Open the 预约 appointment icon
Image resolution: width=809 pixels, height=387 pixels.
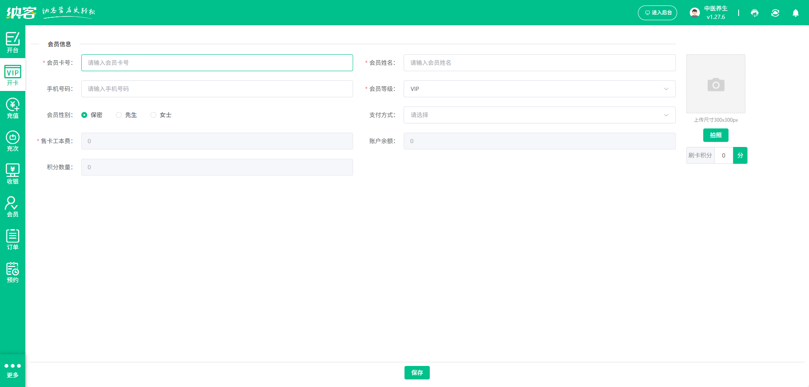point(13,272)
